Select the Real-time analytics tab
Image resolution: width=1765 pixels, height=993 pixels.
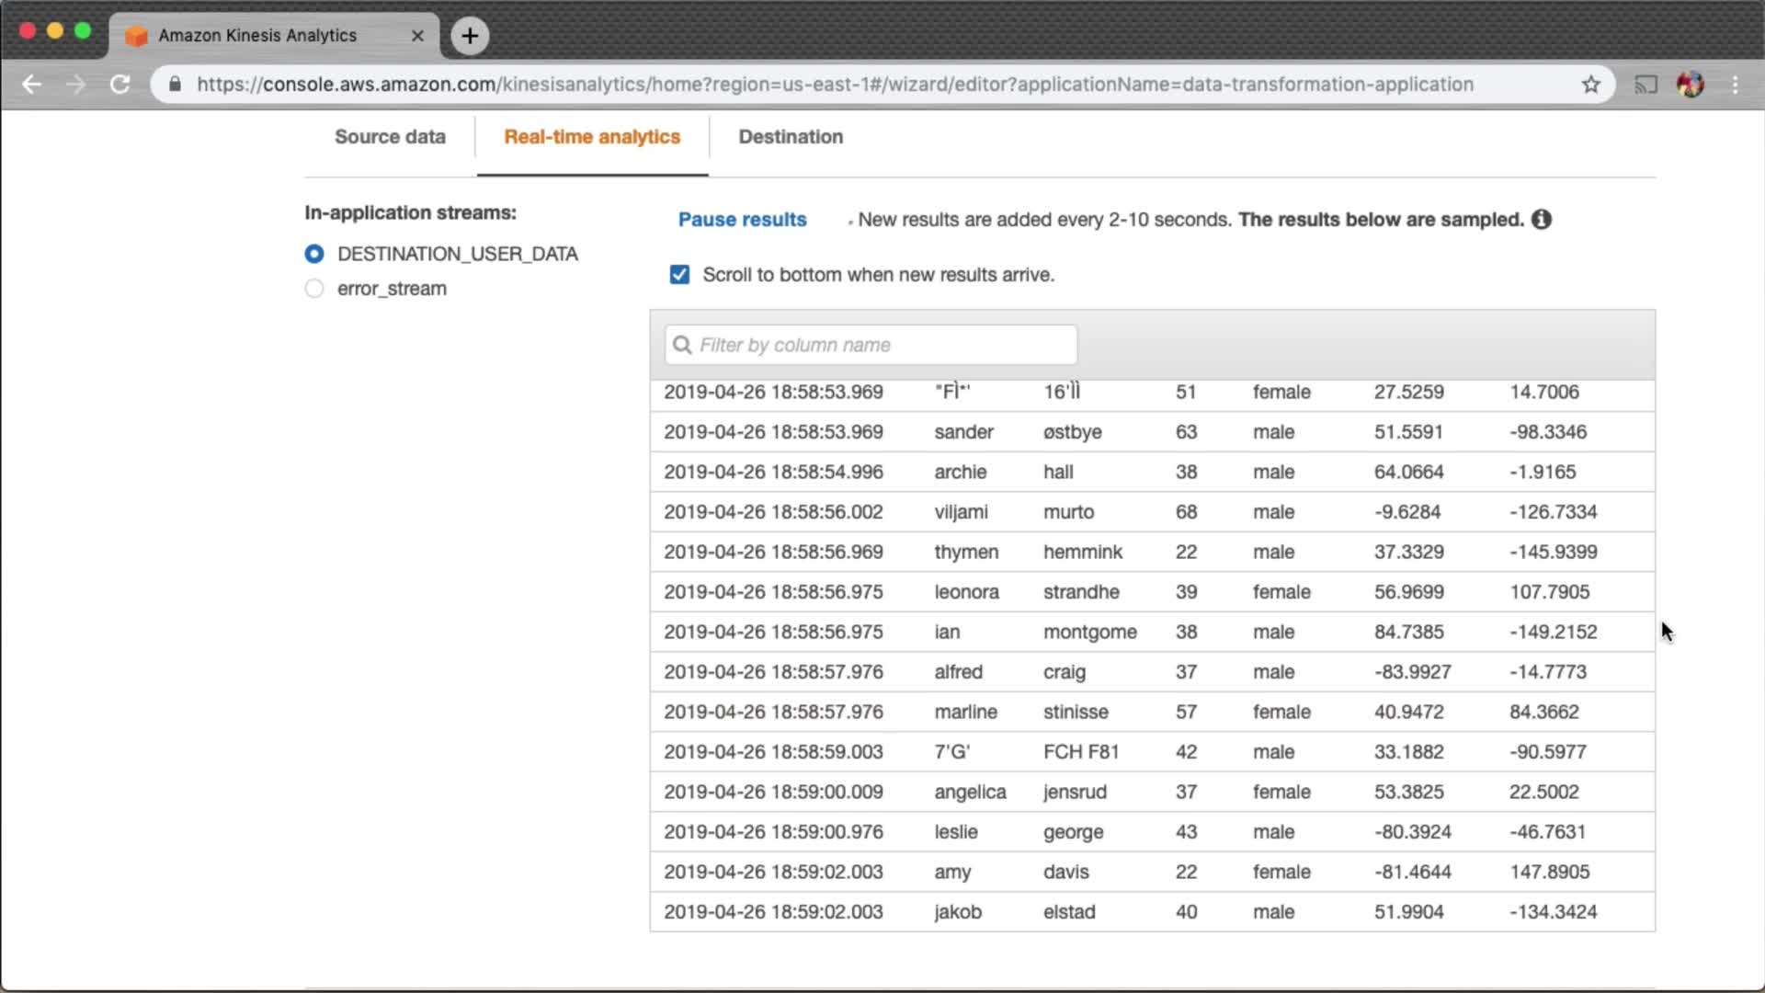[x=592, y=137]
